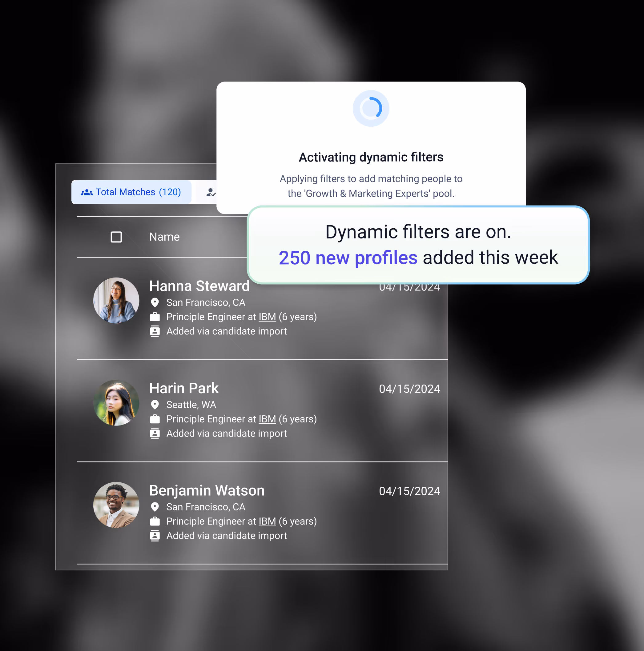Click location pin icon in Benjamin Watson's row

155,507
